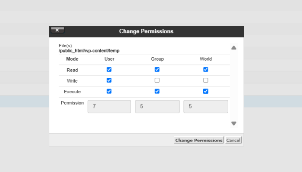Screen dimensions: 302x172
Task: Click the World column header
Action: pos(206,59)
